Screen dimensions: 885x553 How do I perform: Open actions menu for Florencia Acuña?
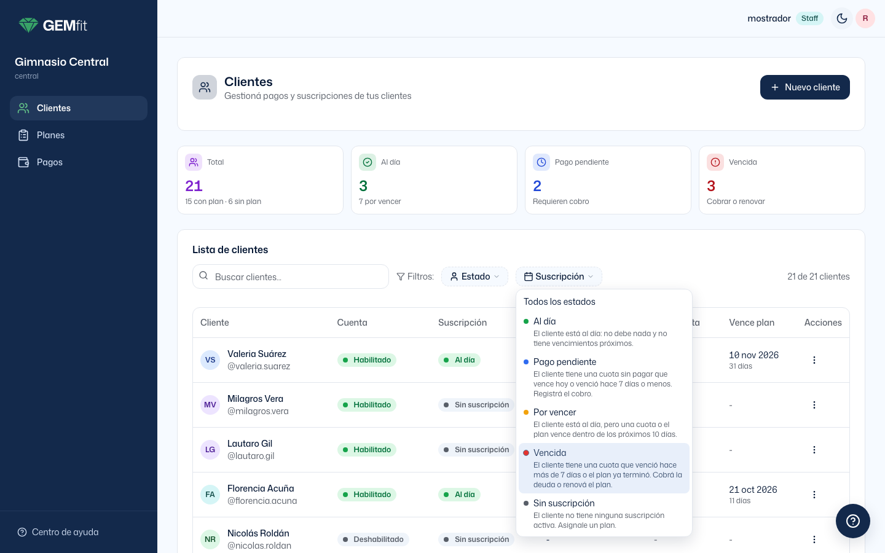[x=814, y=495]
